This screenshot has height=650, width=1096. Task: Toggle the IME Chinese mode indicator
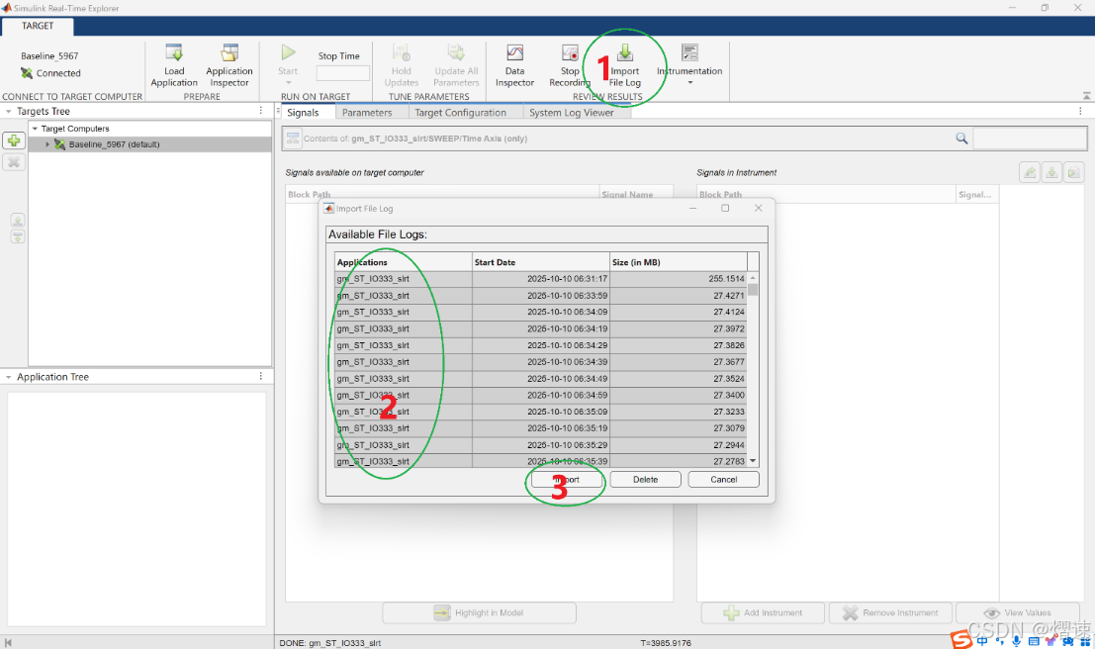click(x=983, y=641)
